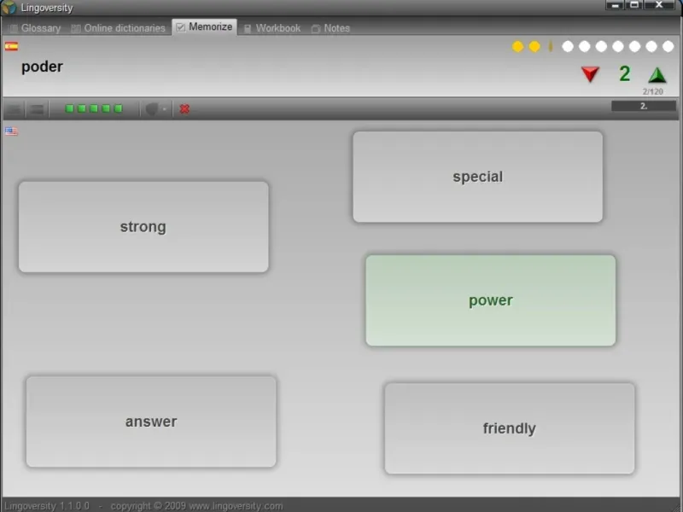Image resolution: width=683 pixels, height=512 pixels.
Task: Click the dark progress bar labeled '2.'
Action: [644, 106]
